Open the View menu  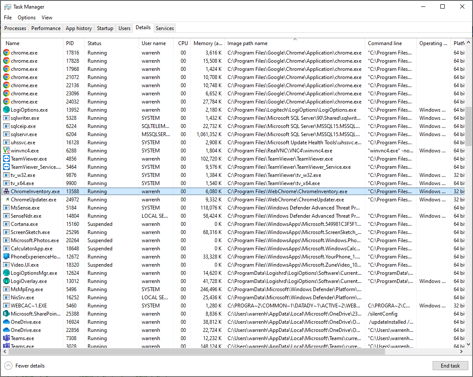point(47,18)
